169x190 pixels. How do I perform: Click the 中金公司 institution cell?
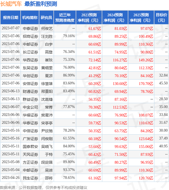pos(30,107)
